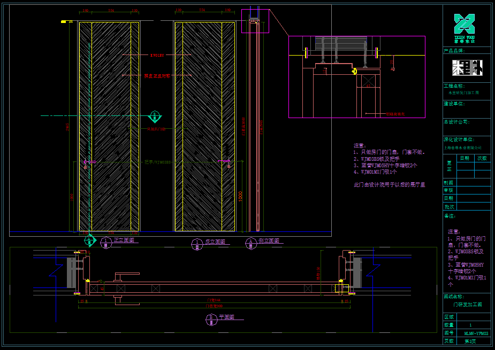The height and width of the screenshot is (350, 495).
Task: Click the 门研发加工图 drawing name text
Action: 467,305
